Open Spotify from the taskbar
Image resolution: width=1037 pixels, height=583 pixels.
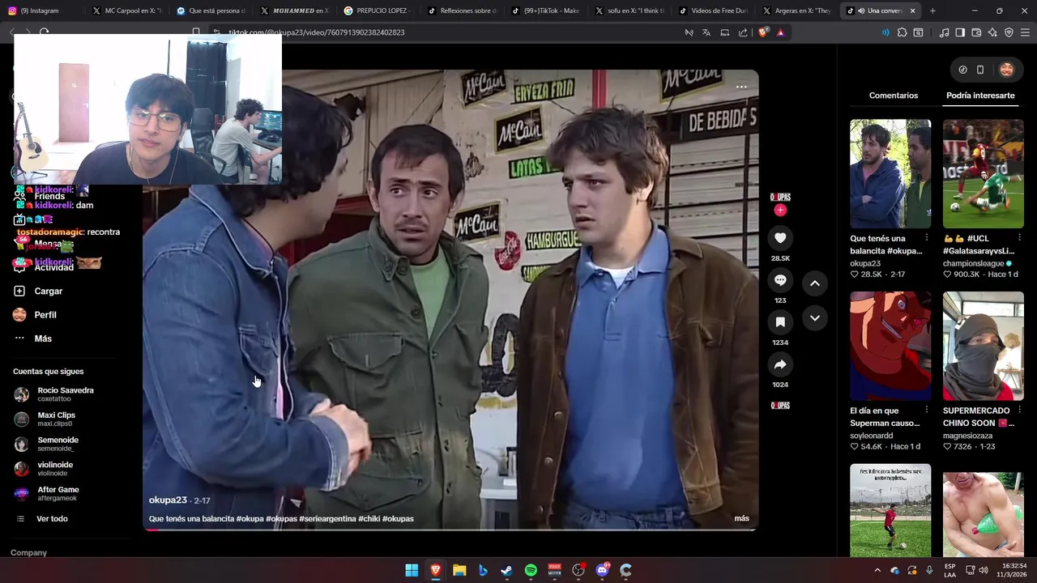[x=531, y=570]
